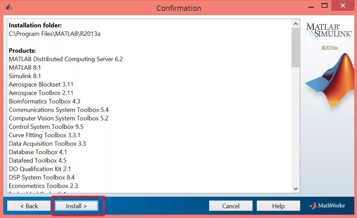Open the Help button
The height and width of the screenshot is (218, 357).
click(278, 206)
